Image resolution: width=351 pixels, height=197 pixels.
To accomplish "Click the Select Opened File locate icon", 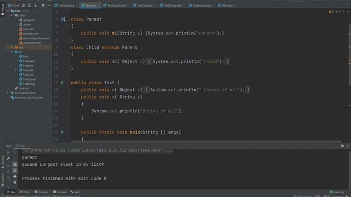I will [x=24, y=5].
